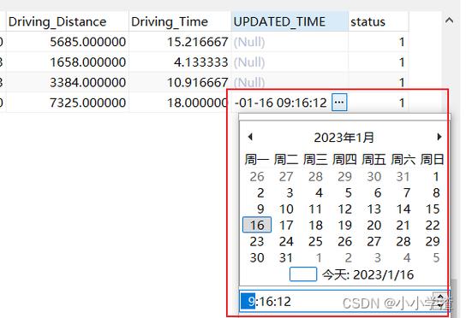Click the scroll up arrow of table
The width and height of the screenshot is (466, 318).
coord(450,21)
